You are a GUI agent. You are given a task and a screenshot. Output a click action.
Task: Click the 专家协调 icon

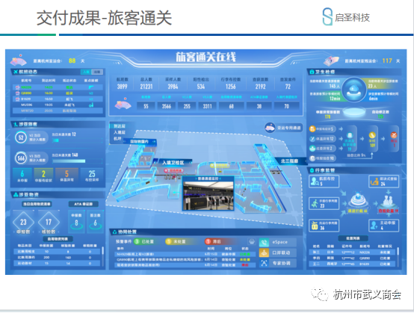coord(264,263)
